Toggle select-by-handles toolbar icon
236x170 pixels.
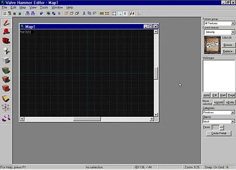[114, 14]
